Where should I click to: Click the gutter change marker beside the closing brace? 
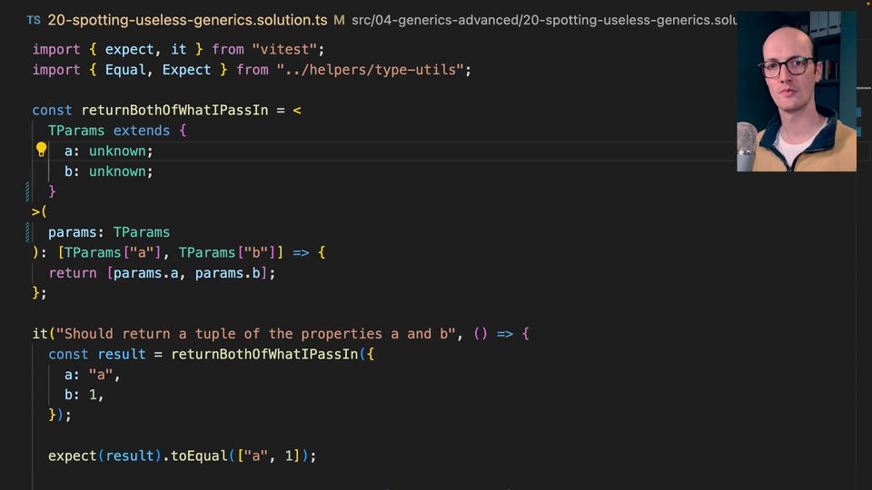pyautogui.click(x=28, y=191)
